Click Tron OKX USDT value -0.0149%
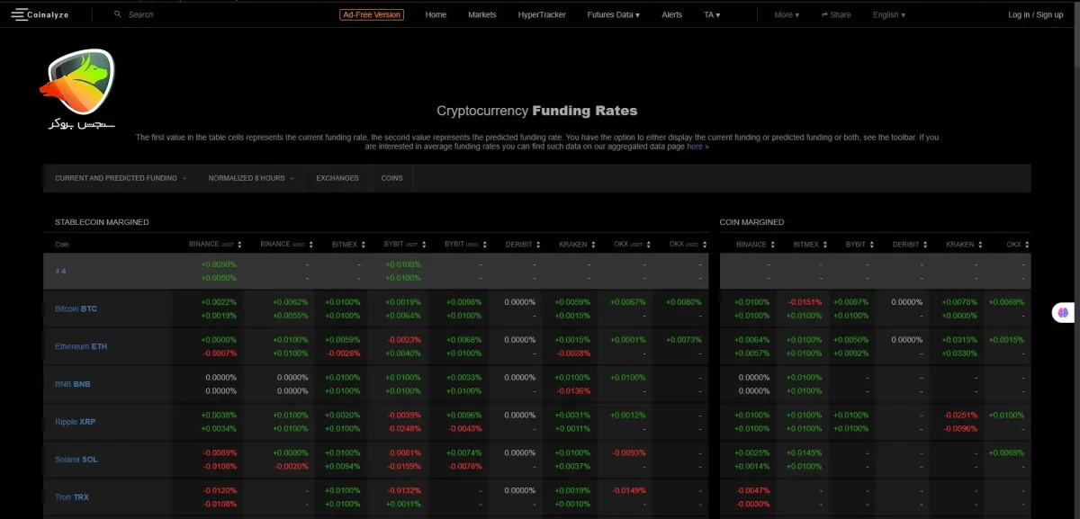 pyautogui.click(x=628, y=491)
